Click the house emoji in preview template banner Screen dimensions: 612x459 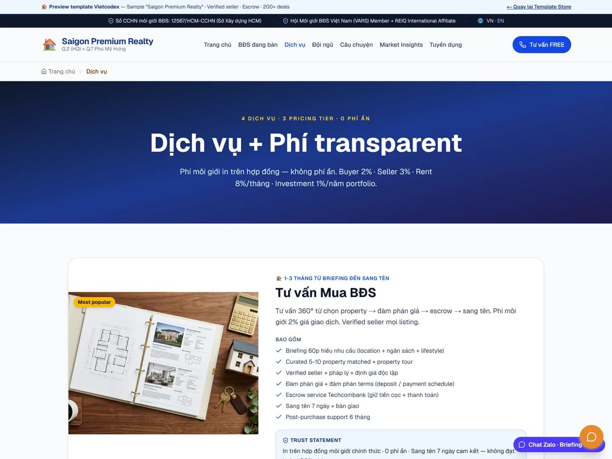[x=44, y=7]
